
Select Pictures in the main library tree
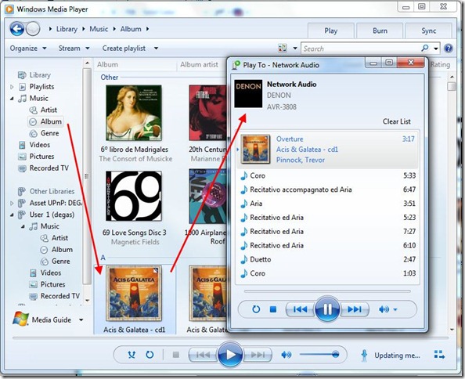point(36,157)
